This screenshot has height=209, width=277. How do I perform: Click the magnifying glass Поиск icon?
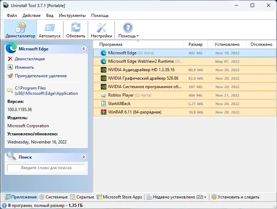[11, 156]
